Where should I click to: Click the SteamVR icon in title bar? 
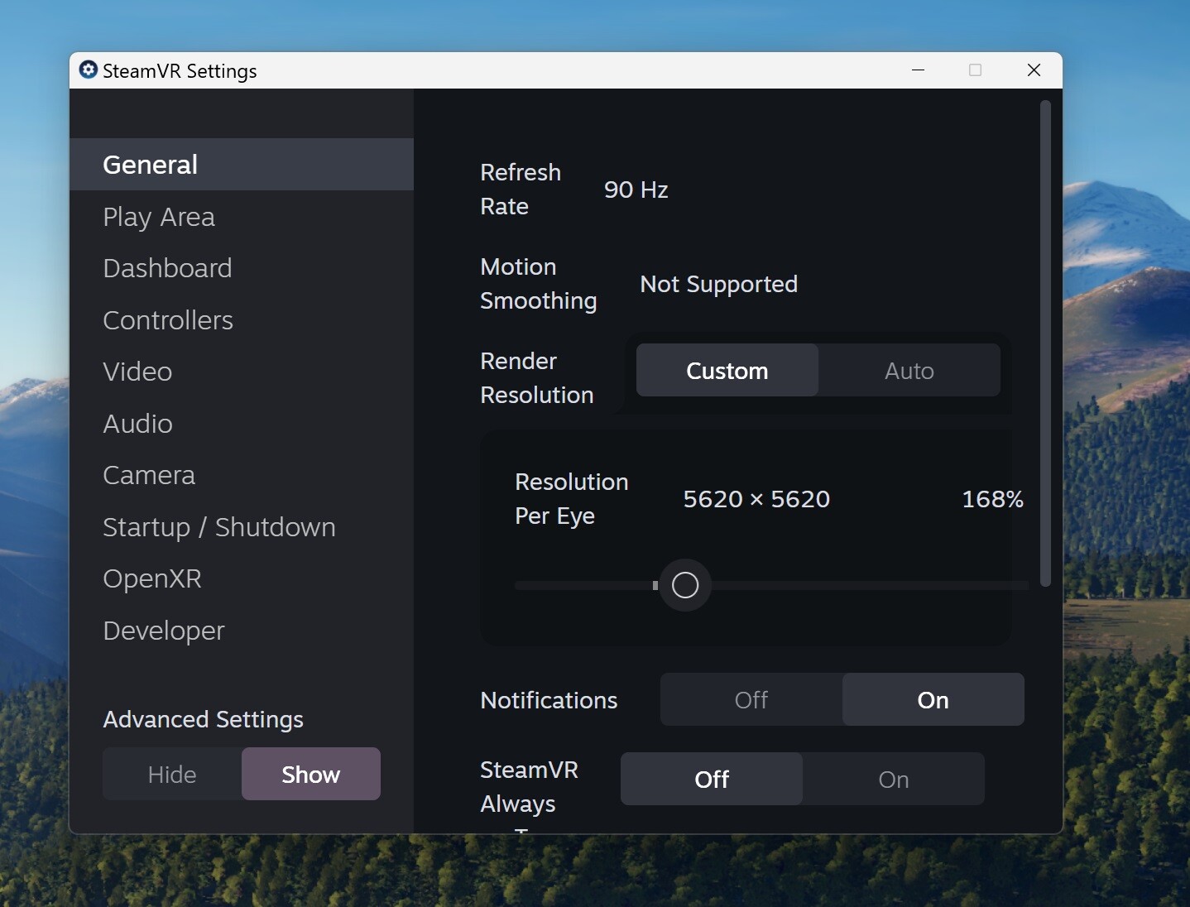(89, 70)
